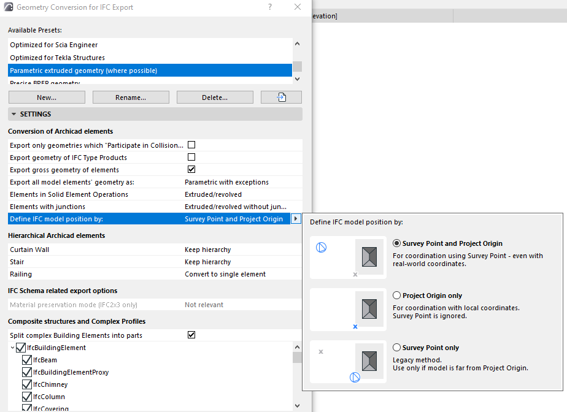Click the Delete... preset button
The width and height of the screenshot is (567, 412).
pyautogui.click(x=215, y=97)
